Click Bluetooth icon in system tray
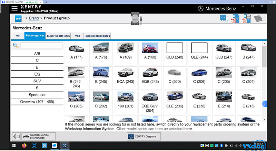Image resolution: width=276 pixels, height=151 pixels. pos(221,145)
